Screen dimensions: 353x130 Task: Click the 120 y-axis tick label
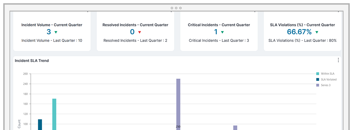[25, 114]
